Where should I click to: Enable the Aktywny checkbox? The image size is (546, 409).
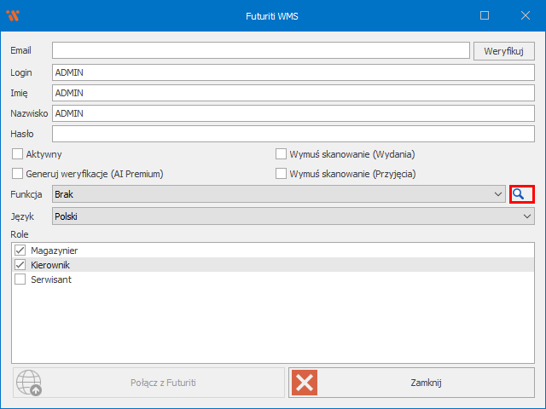(x=17, y=154)
